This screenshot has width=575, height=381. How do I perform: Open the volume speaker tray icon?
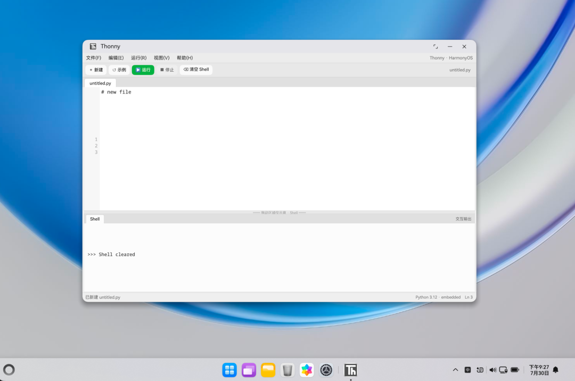coord(492,370)
